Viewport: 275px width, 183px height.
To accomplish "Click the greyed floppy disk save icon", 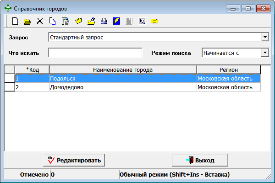I will click(129, 21).
